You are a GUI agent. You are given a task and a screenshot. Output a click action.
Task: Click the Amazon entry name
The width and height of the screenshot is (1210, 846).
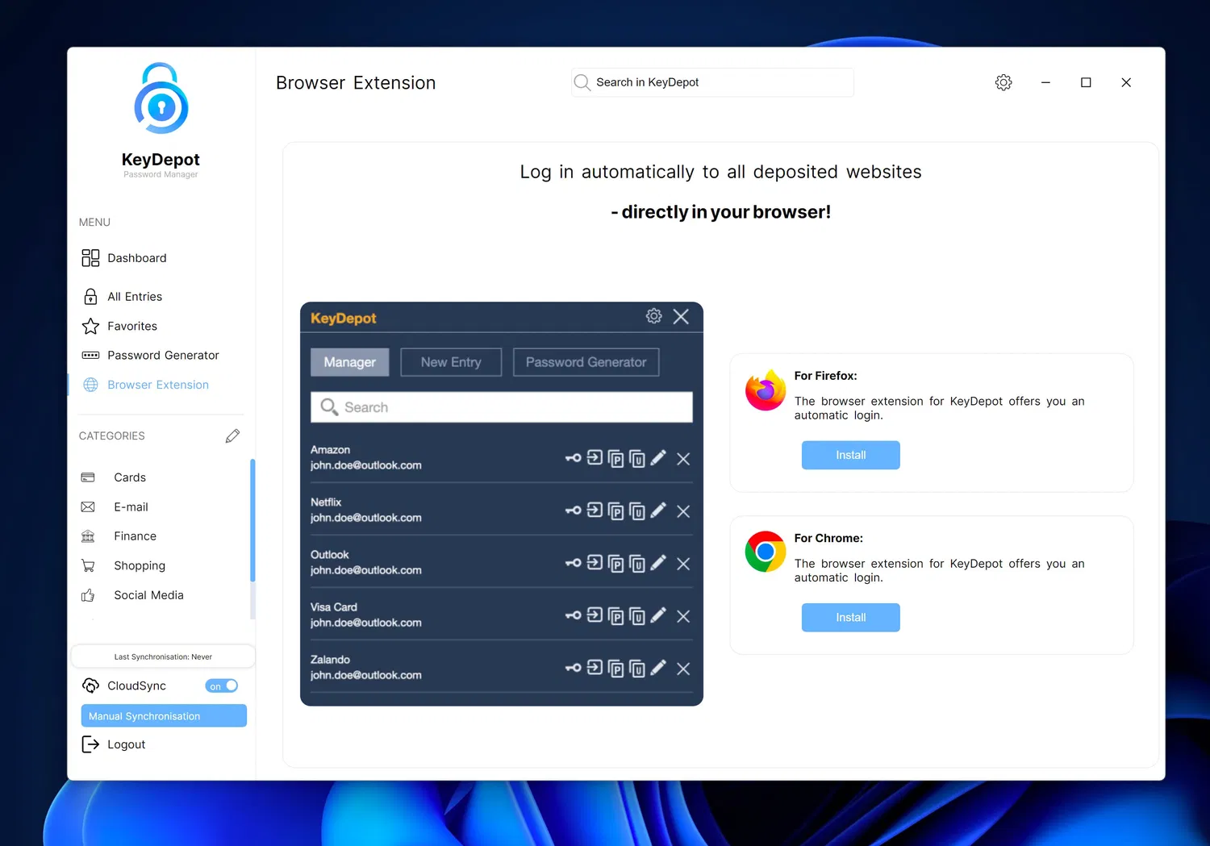coord(330,450)
